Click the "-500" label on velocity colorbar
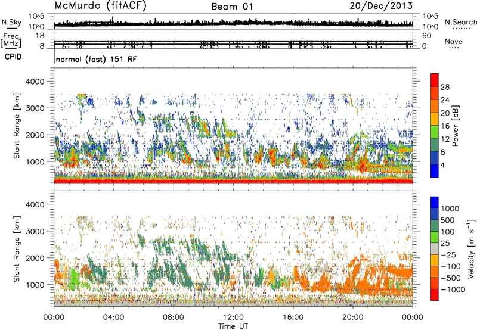 (x=451, y=278)
